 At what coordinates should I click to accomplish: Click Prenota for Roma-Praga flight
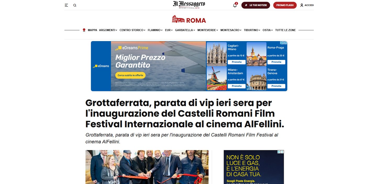276,62
